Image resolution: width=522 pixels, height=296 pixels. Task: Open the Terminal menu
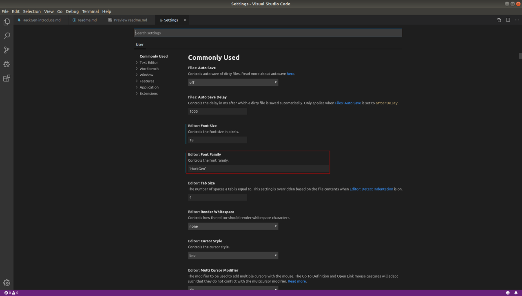click(x=91, y=11)
